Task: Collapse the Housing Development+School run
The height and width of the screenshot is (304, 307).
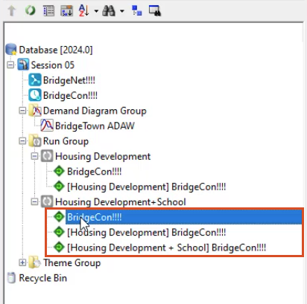Action: [x=34, y=202]
